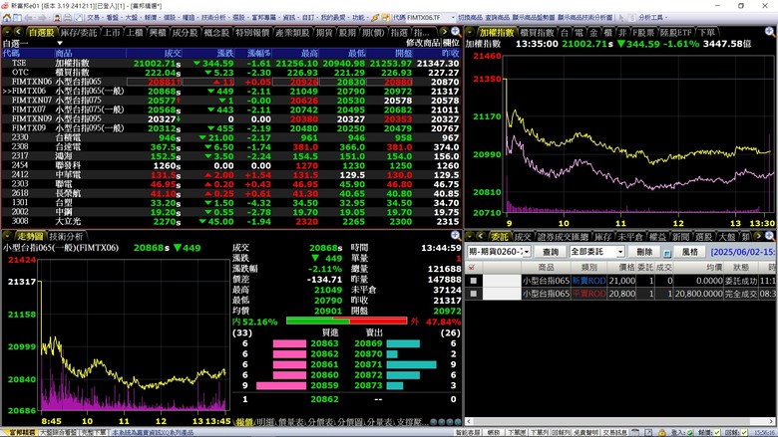Click the fullscreen expand toolbar icon

pos(79,17)
